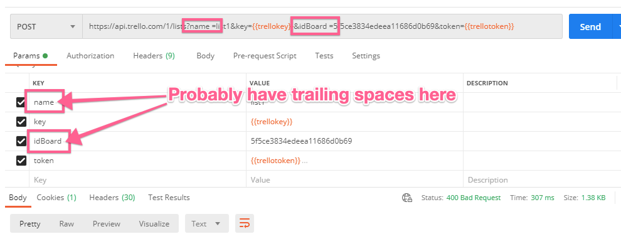Open the request Body tab

click(205, 56)
